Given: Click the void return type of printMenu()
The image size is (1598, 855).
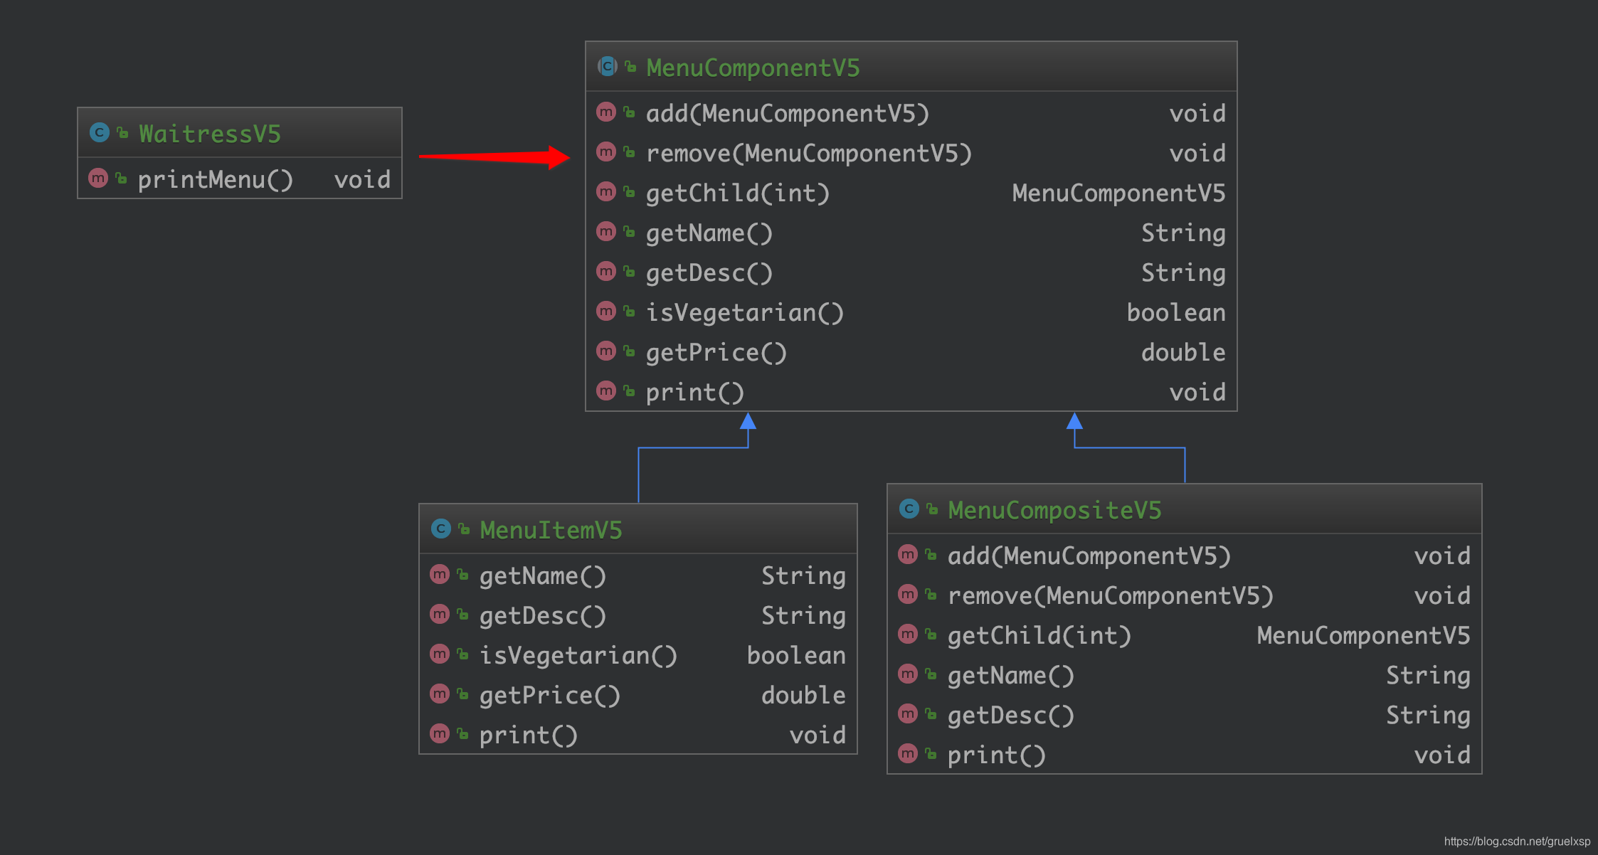Looking at the screenshot, I should pyautogui.click(x=362, y=179).
